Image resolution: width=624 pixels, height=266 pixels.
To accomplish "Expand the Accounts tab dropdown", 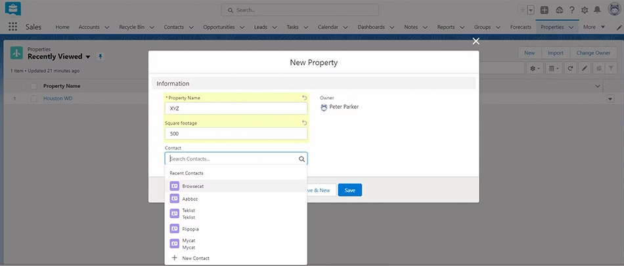I will (x=106, y=28).
